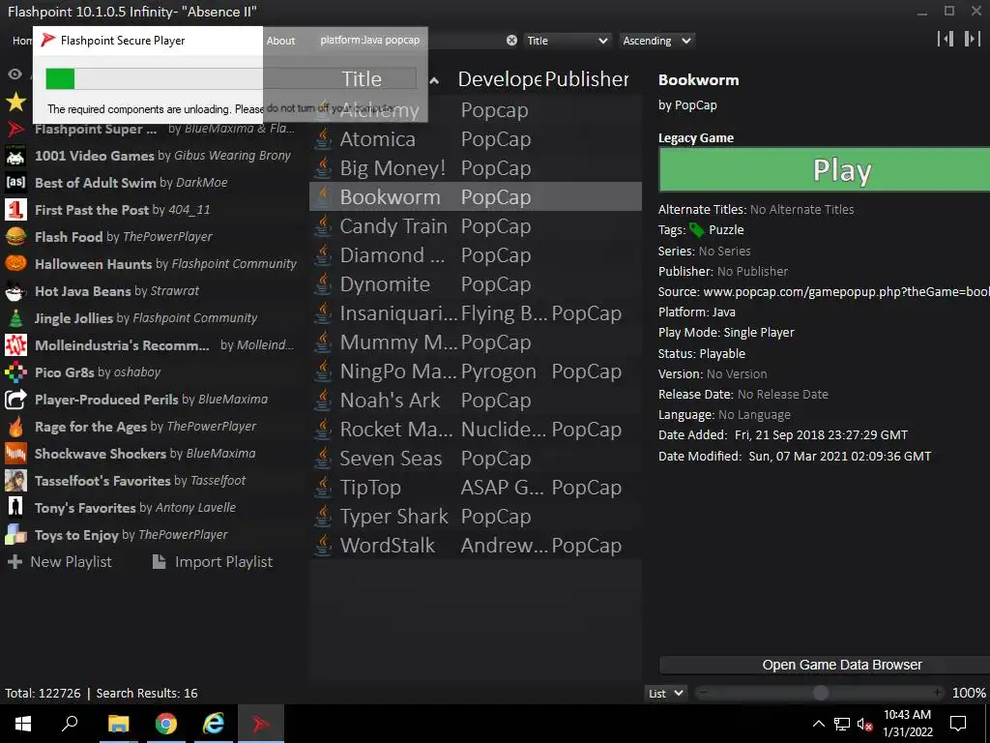
Task: Click New Playlist
Action: coord(59,562)
